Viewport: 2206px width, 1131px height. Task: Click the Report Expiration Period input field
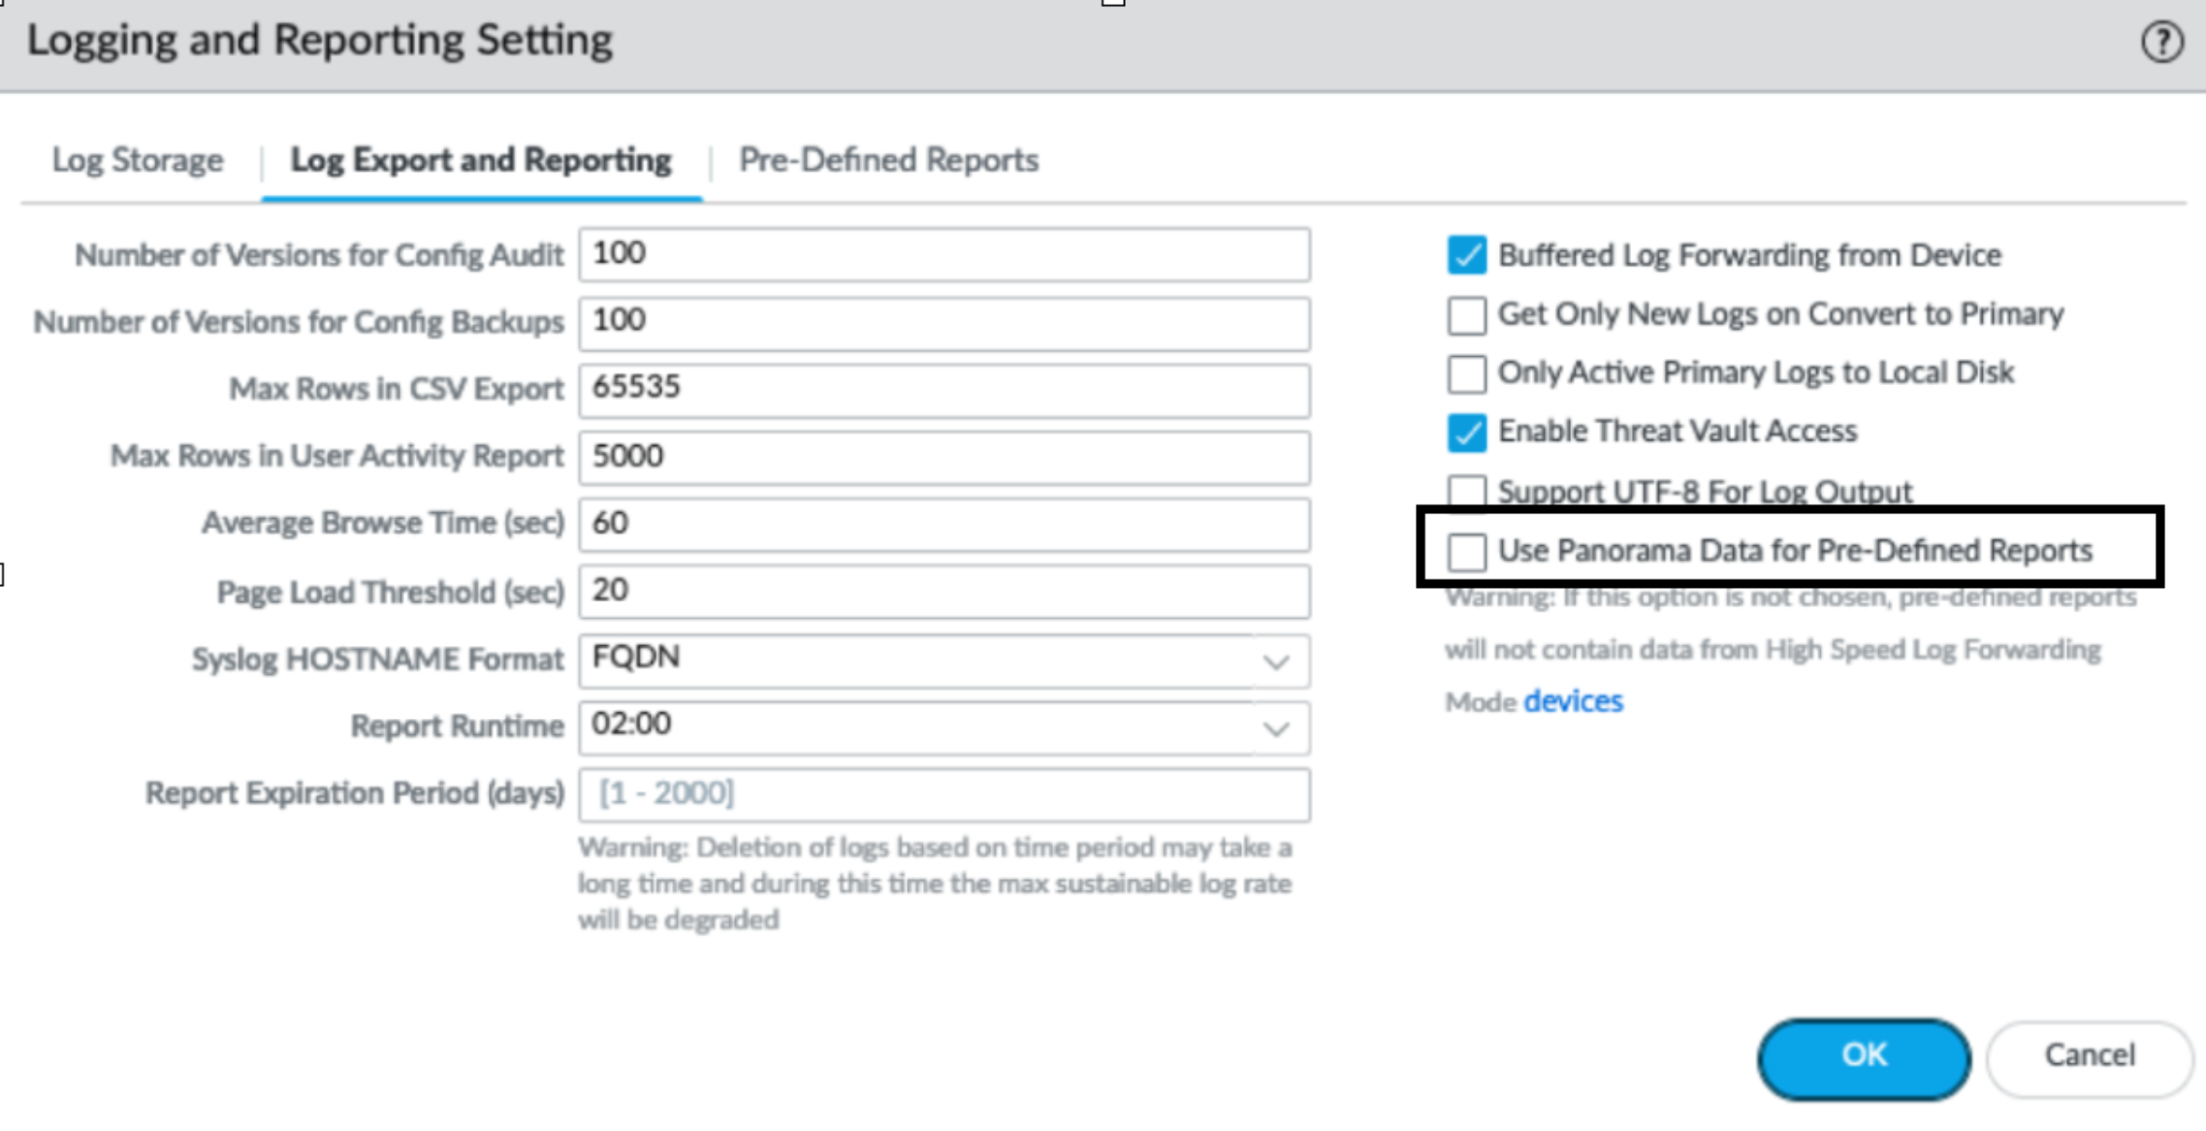click(943, 794)
